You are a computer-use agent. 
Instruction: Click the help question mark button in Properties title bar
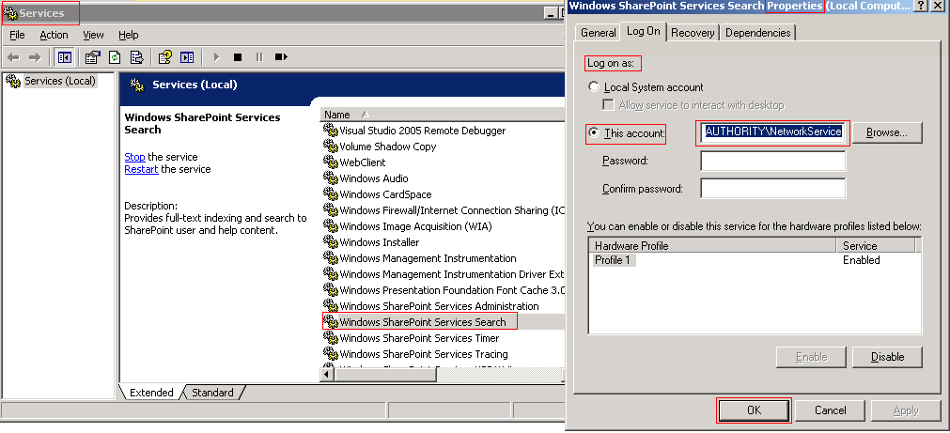pos(920,6)
